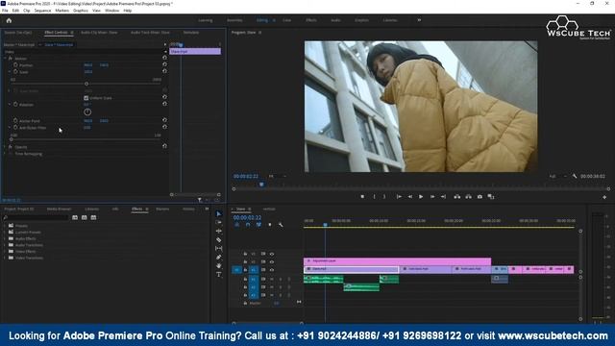Click the Lift button
Screen dimensions: 615x346
(x=457, y=196)
